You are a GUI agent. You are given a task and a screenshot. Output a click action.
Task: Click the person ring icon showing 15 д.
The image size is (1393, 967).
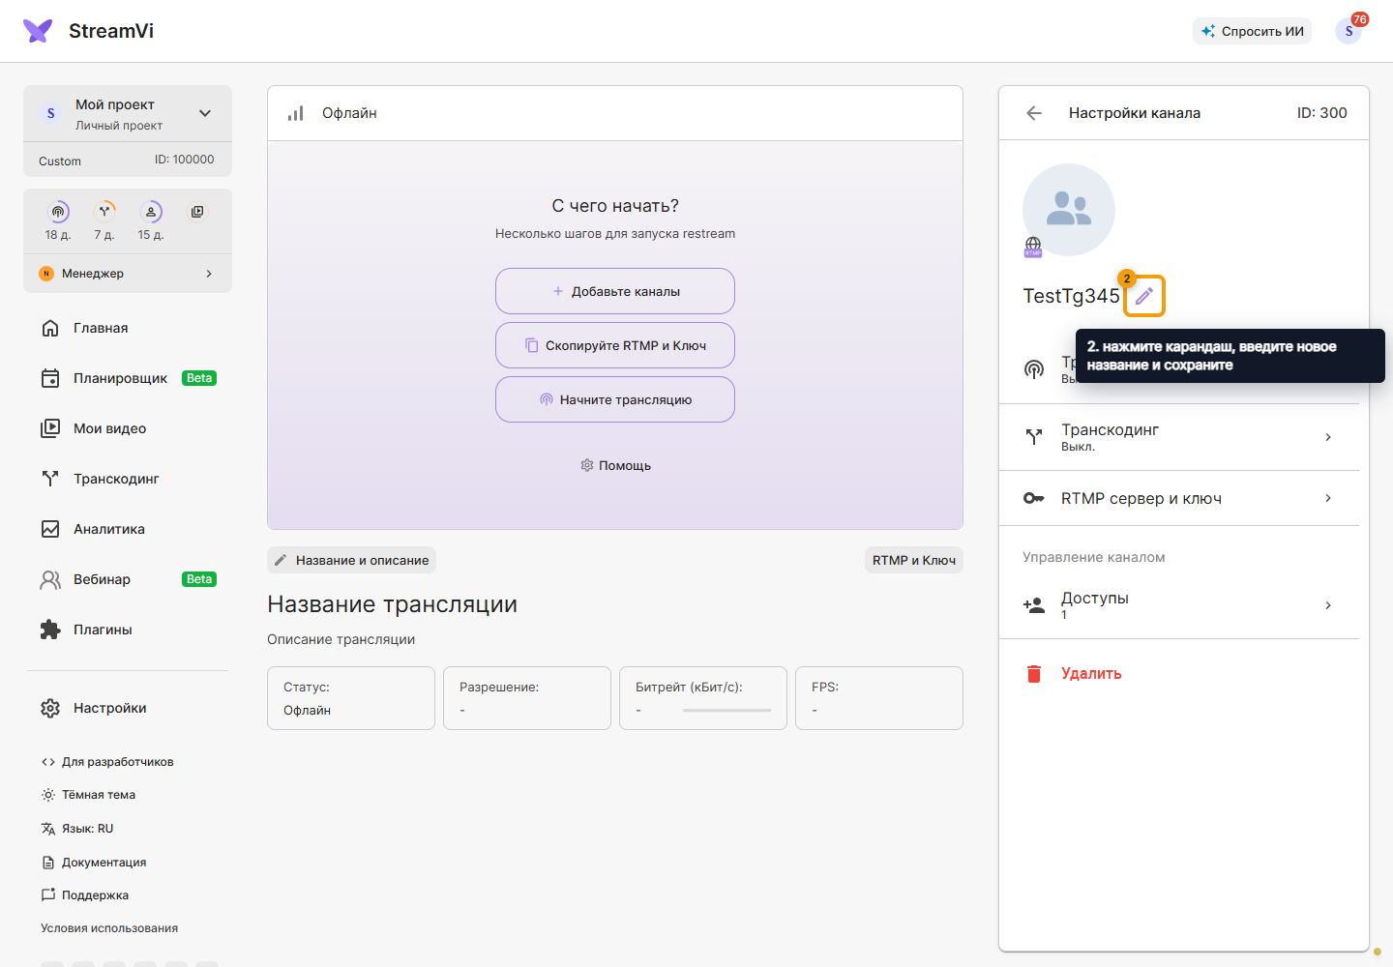(151, 212)
